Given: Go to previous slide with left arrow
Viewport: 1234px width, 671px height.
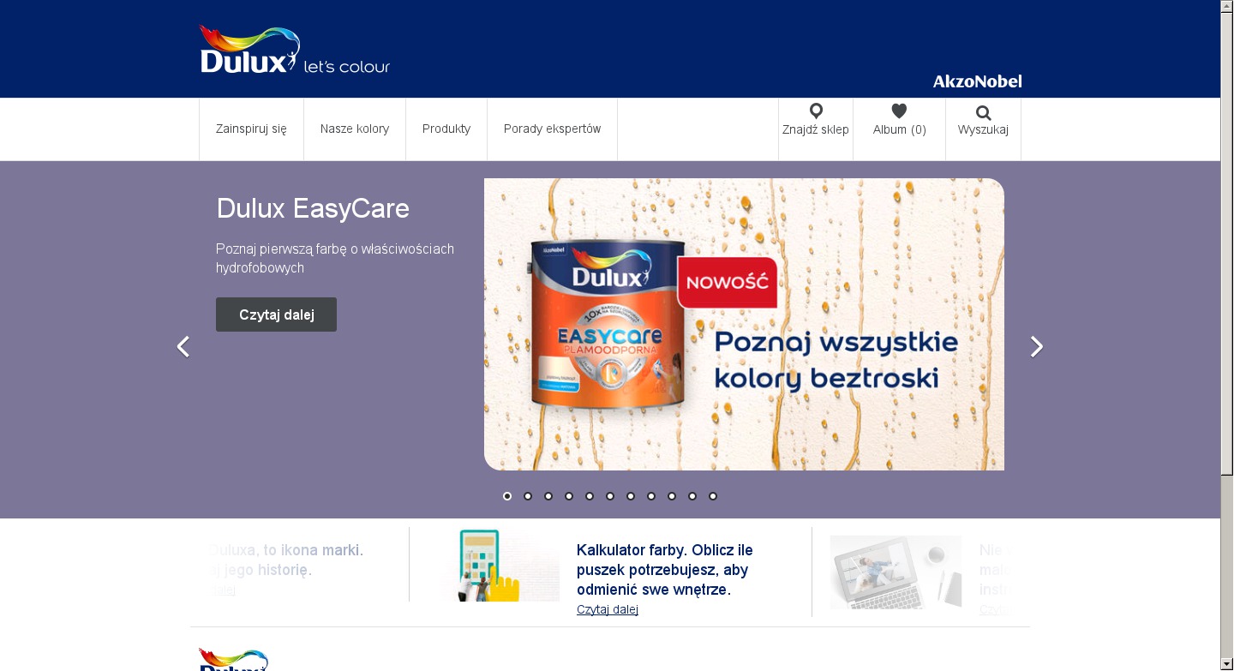Looking at the screenshot, I should (x=183, y=346).
